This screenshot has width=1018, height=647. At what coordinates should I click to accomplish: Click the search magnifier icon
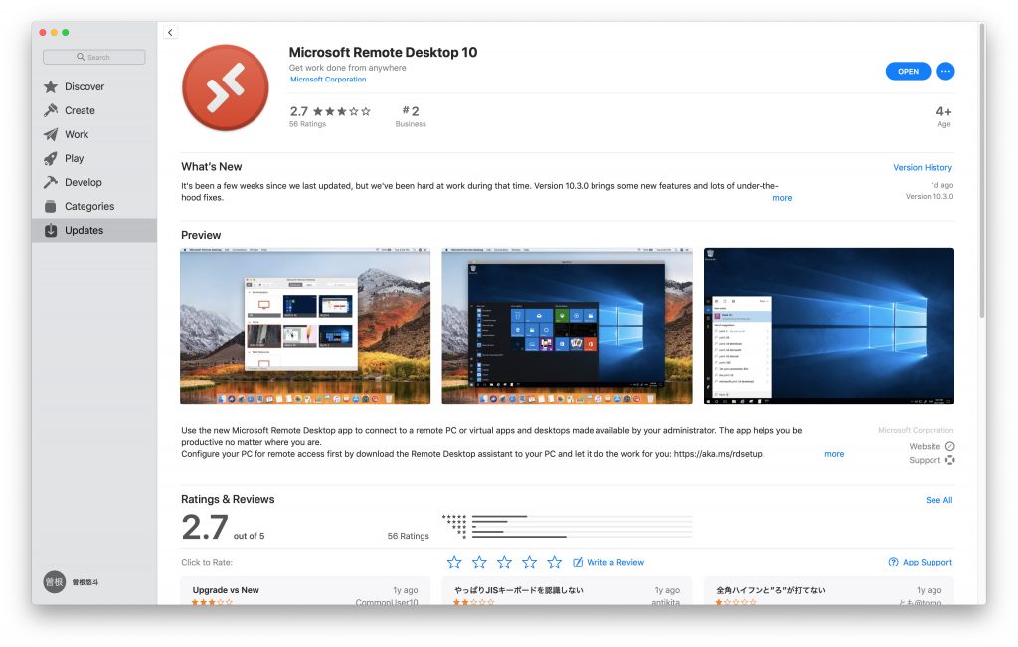(x=81, y=57)
